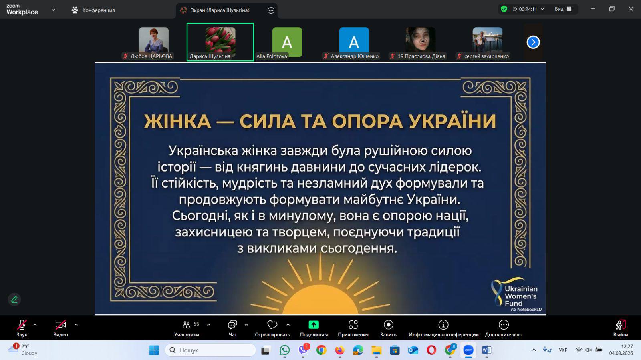641x360 pixels.
Task: Click the React heart icon (Отреагировать)
Action: point(272,325)
